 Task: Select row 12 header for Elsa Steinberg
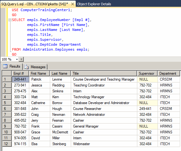(7, 144)
